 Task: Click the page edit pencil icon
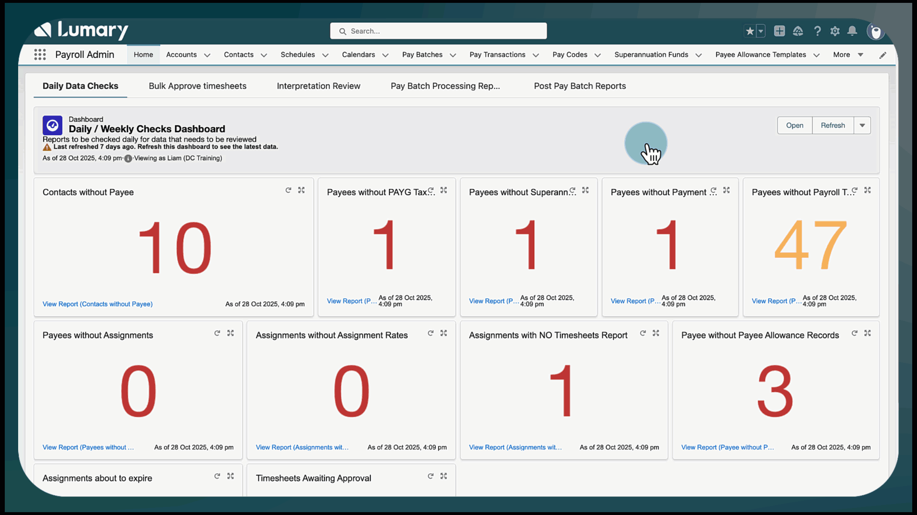[x=883, y=55]
